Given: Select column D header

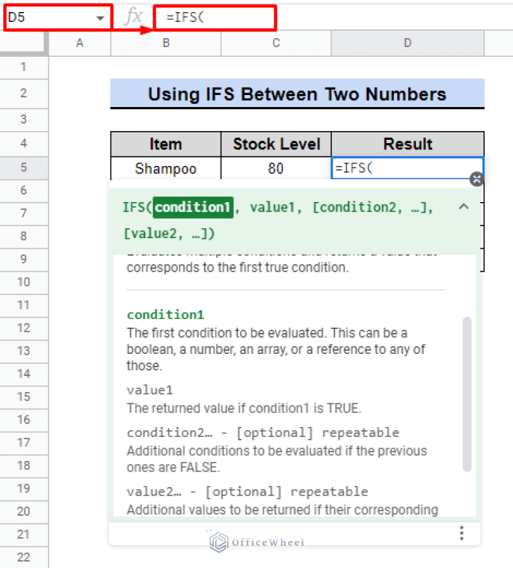Looking at the screenshot, I should point(407,43).
